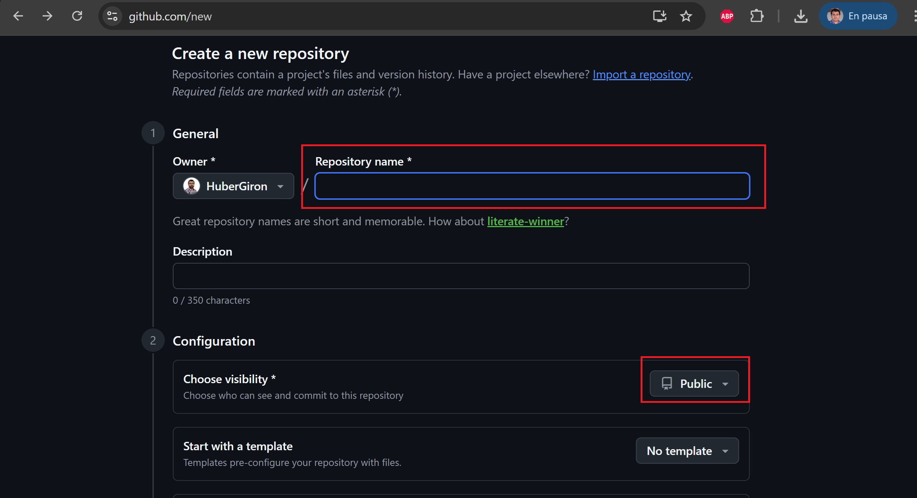The image size is (917, 498).
Task: Open the No template dropdown
Action: [687, 451]
